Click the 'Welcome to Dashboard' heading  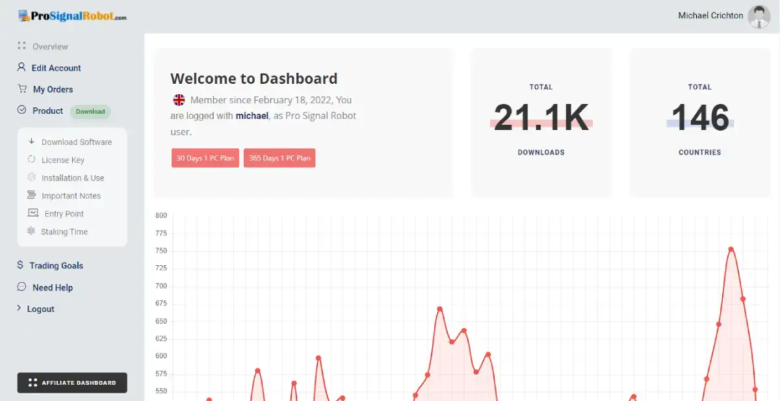(x=254, y=79)
